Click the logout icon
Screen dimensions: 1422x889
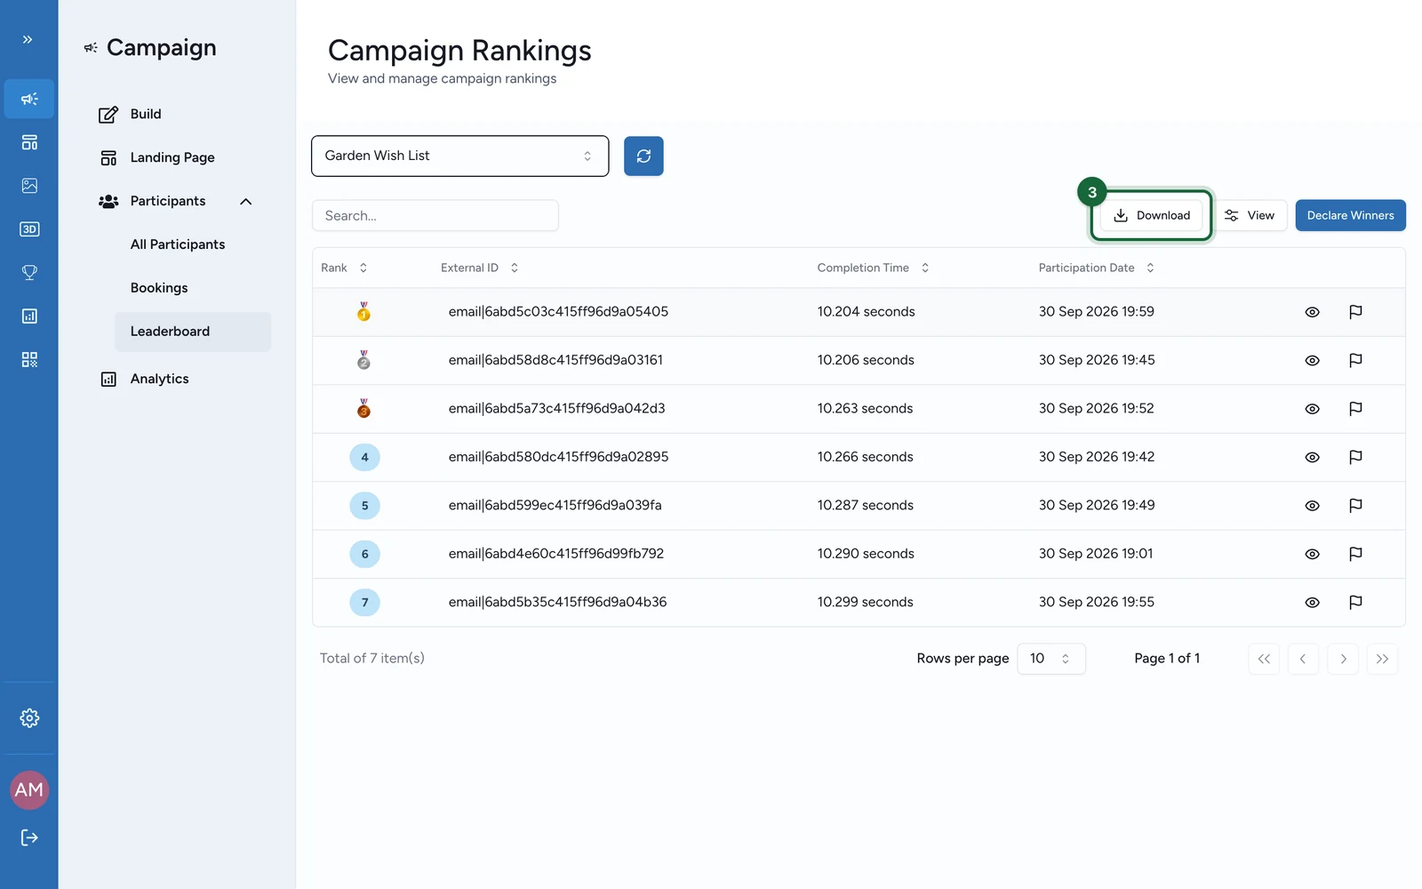coord(29,837)
